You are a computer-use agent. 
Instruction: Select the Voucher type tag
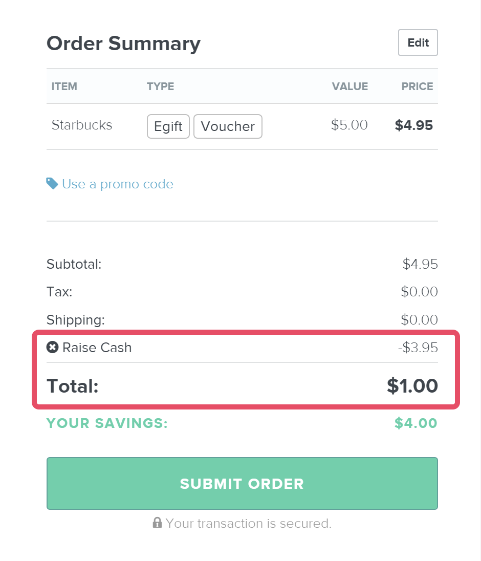pyautogui.click(x=228, y=126)
